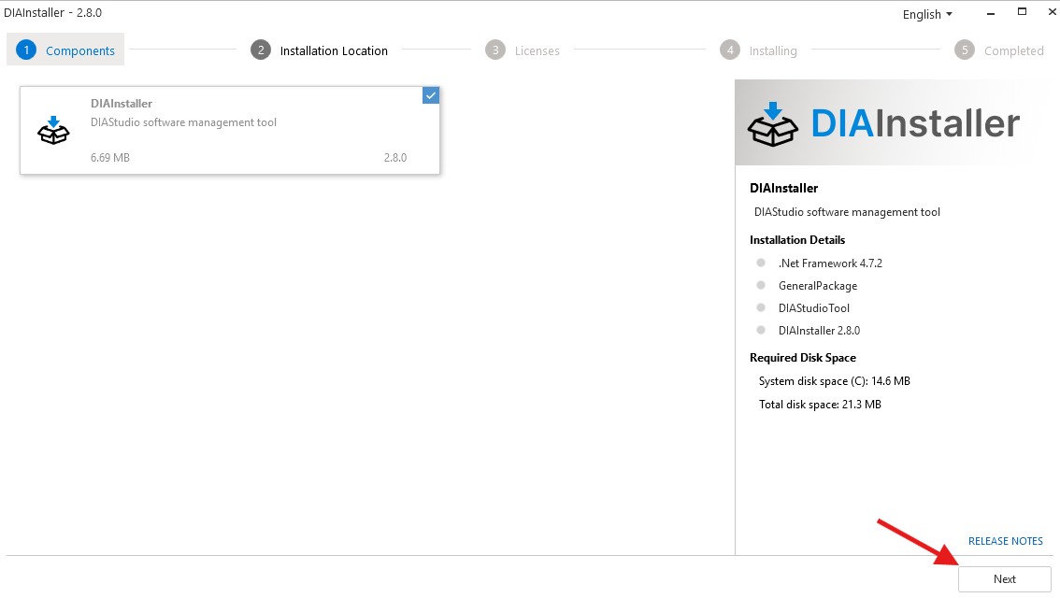Go to the Components step tab
Screen dimensions: 1060x598
[65, 50]
